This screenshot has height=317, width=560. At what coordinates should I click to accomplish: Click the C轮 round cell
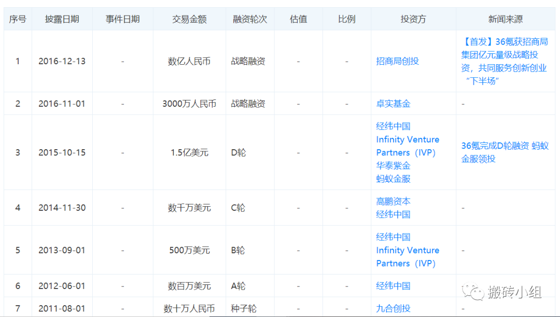238,208
